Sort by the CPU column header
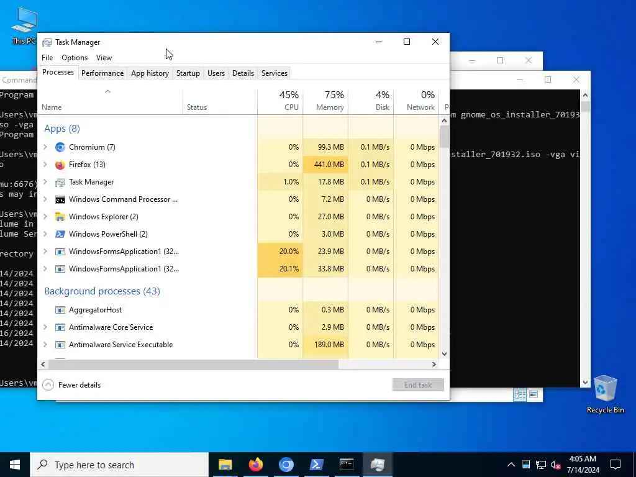The image size is (636, 477). click(280, 101)
